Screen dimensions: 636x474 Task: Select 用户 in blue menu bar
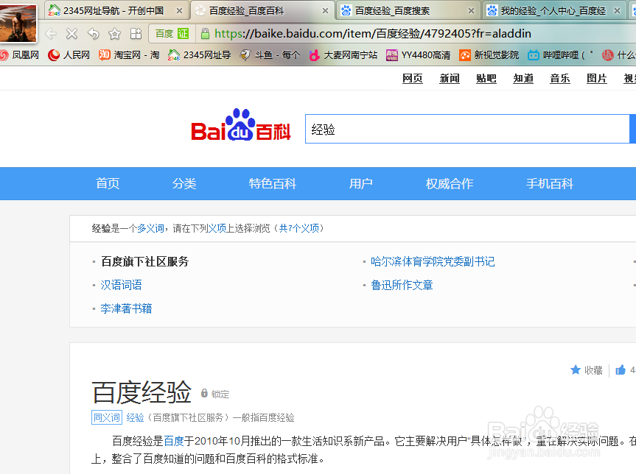(361, 183)
